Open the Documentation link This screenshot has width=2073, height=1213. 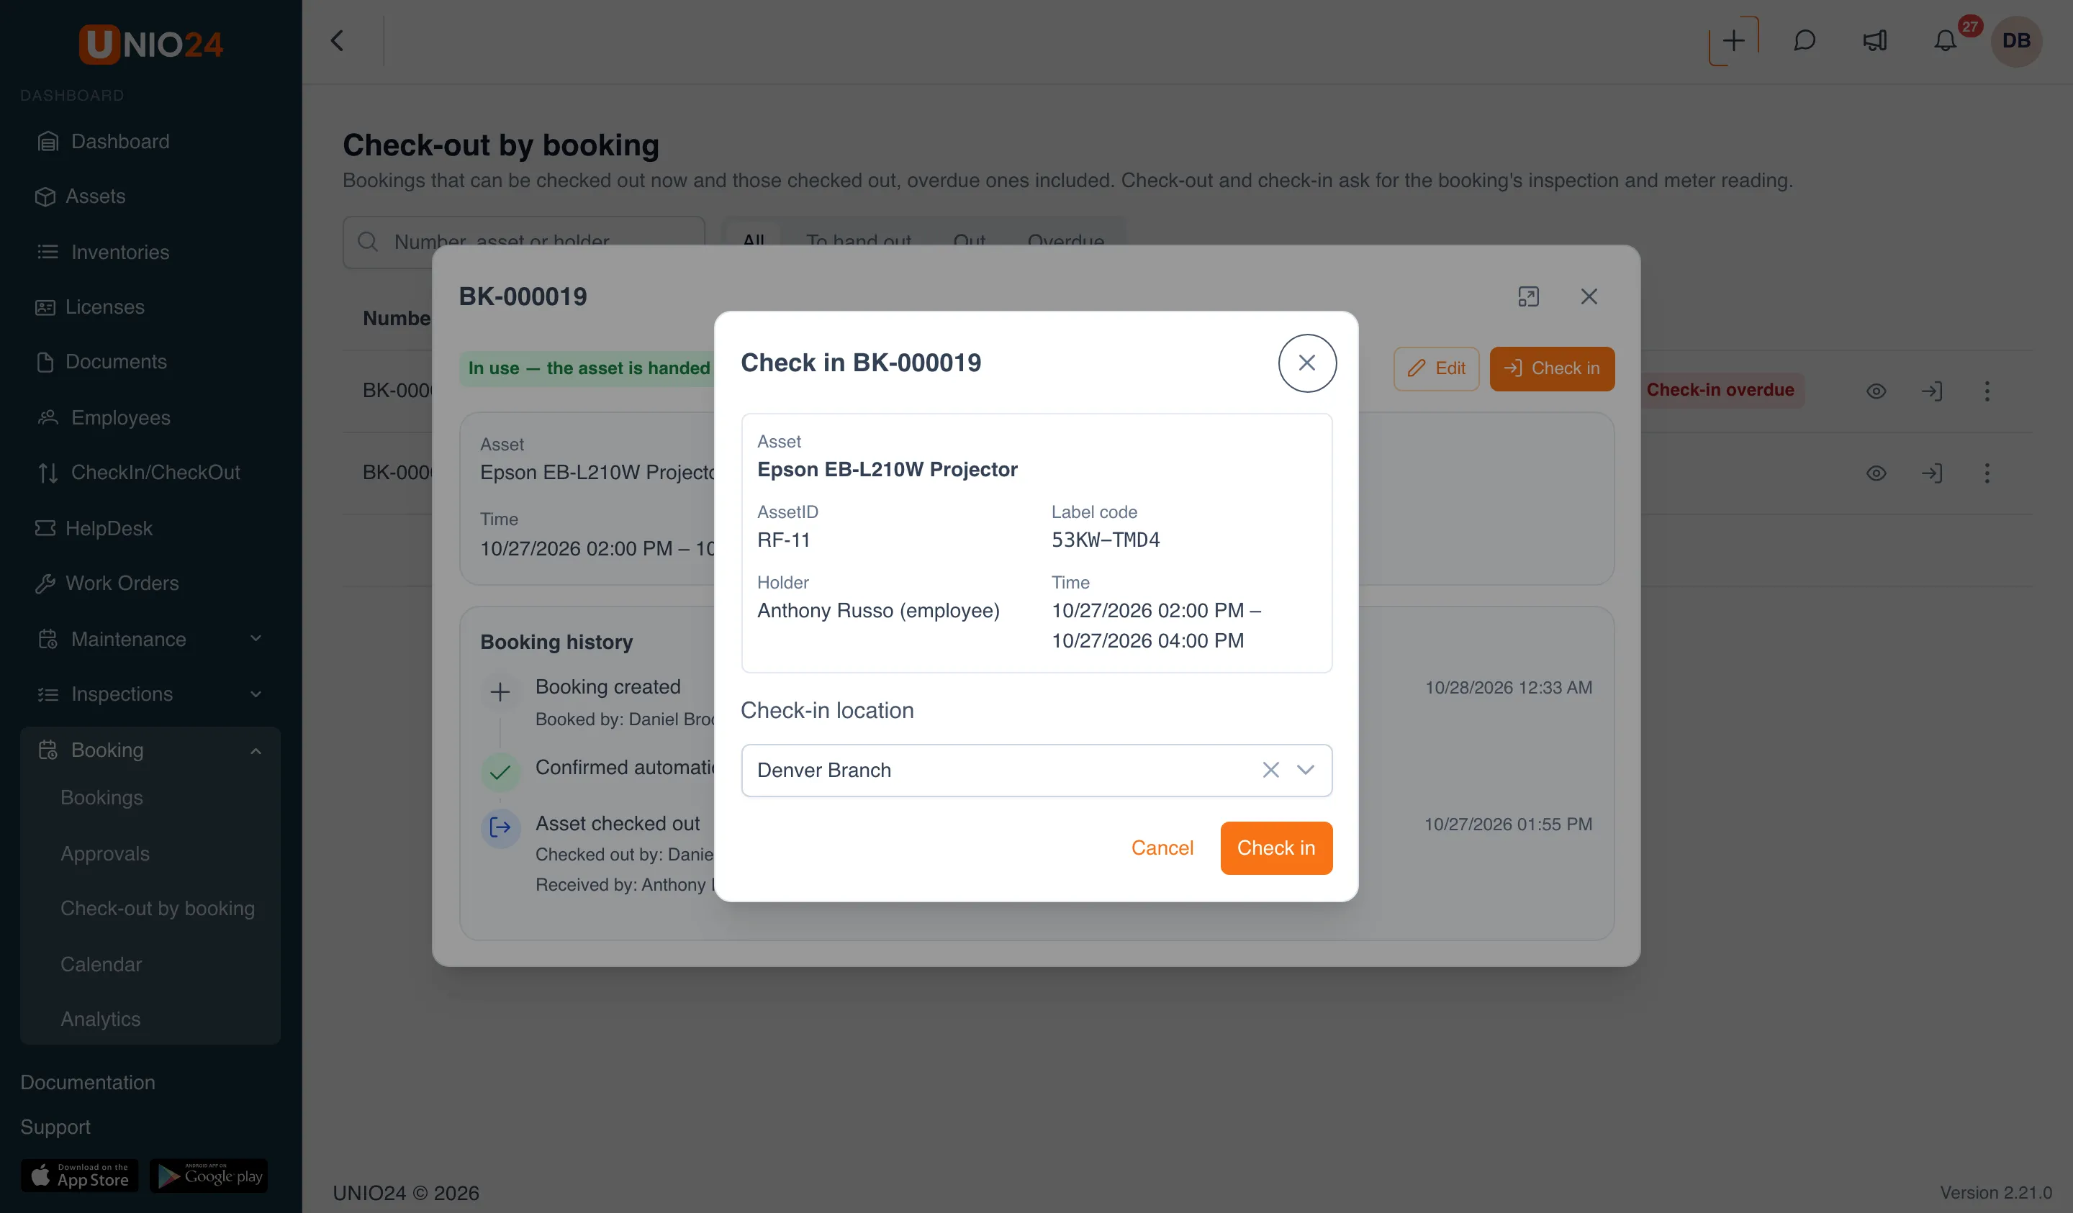[x=87, y=1082]
